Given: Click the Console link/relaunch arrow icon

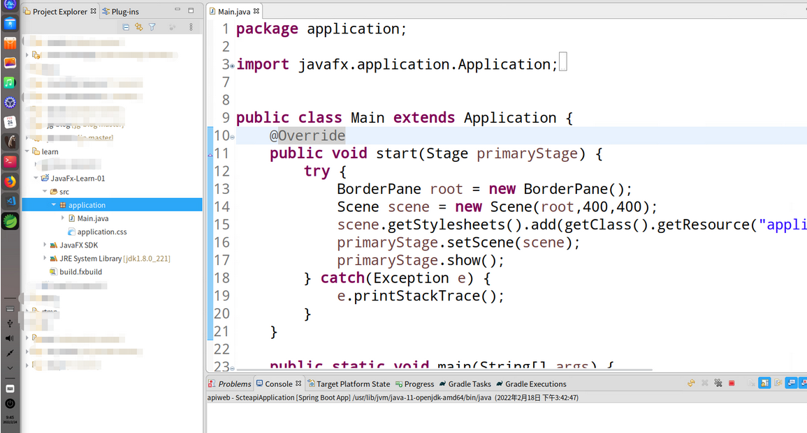Looking at the screenshot, I should pyautogui.click(x=691, y=383).
